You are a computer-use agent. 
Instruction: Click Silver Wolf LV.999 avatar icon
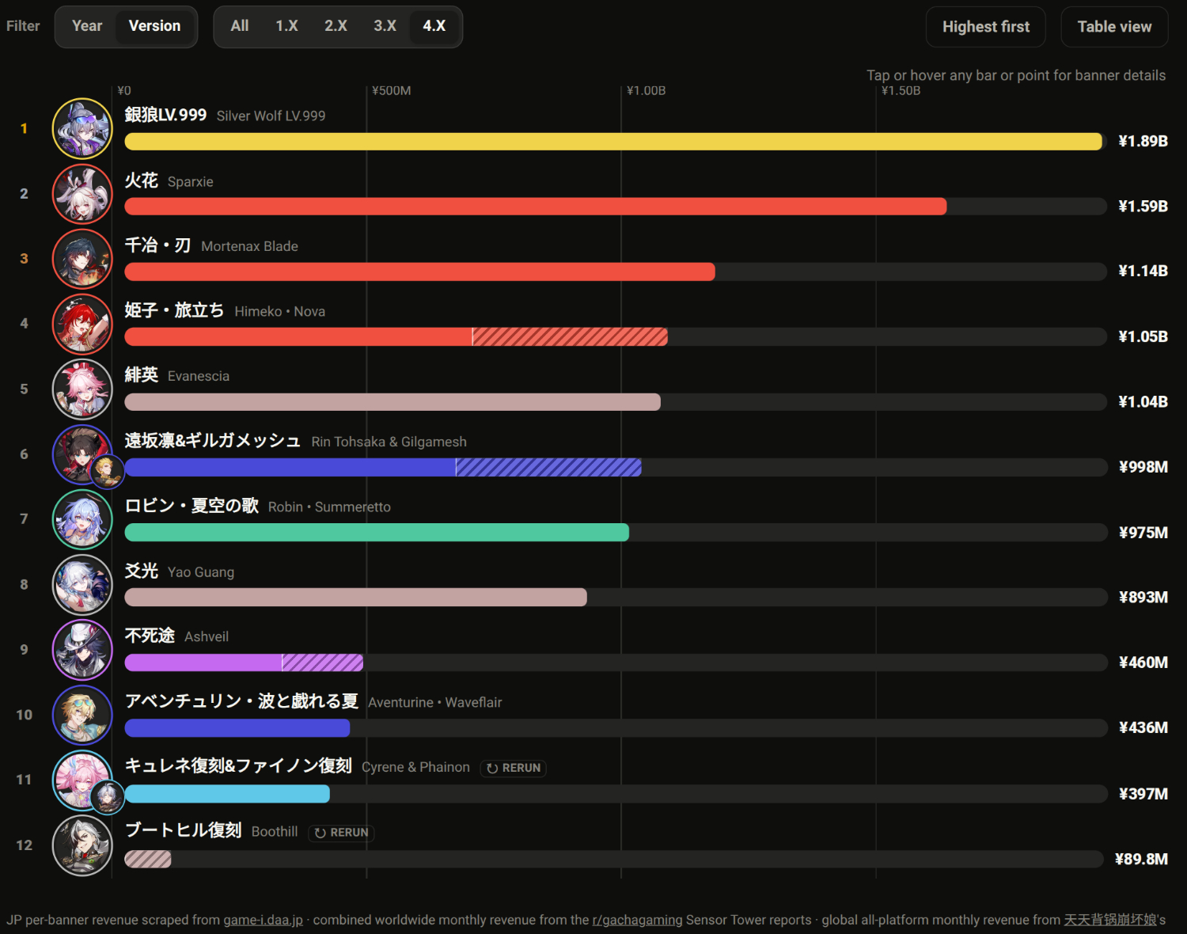pos(82,128)
